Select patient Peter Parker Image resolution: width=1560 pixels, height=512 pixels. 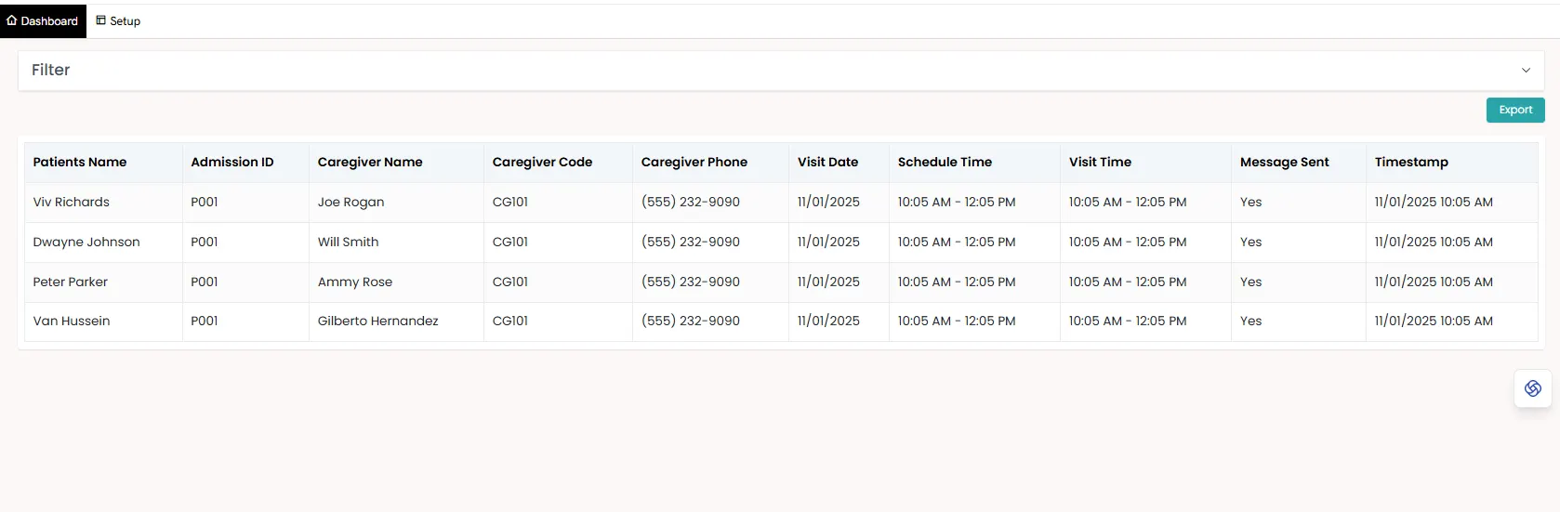point(71,282)
